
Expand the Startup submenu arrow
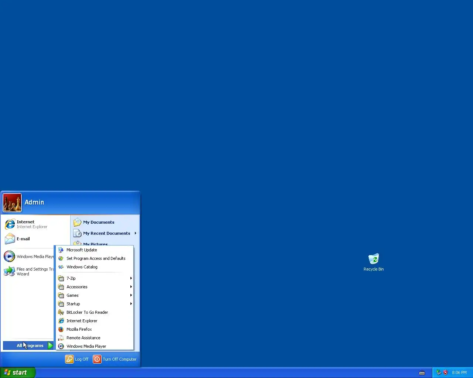pos(131,304)
